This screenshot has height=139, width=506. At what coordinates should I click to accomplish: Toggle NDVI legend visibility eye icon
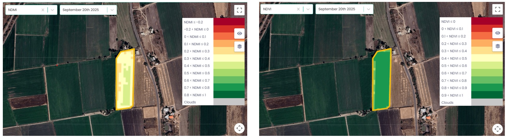(x=498, y=33)
